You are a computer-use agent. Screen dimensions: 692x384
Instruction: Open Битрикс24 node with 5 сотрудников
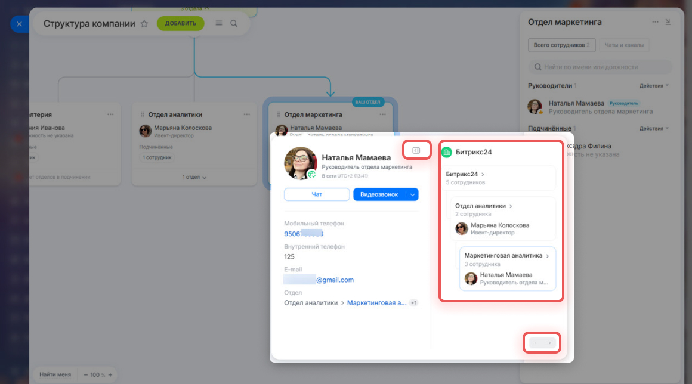tap(465, 174)
